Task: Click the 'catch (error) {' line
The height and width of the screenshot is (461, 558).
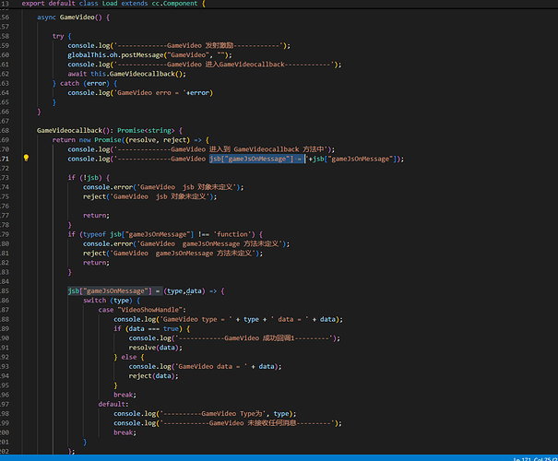Action: pyautogui.click(x=85, y=83)
